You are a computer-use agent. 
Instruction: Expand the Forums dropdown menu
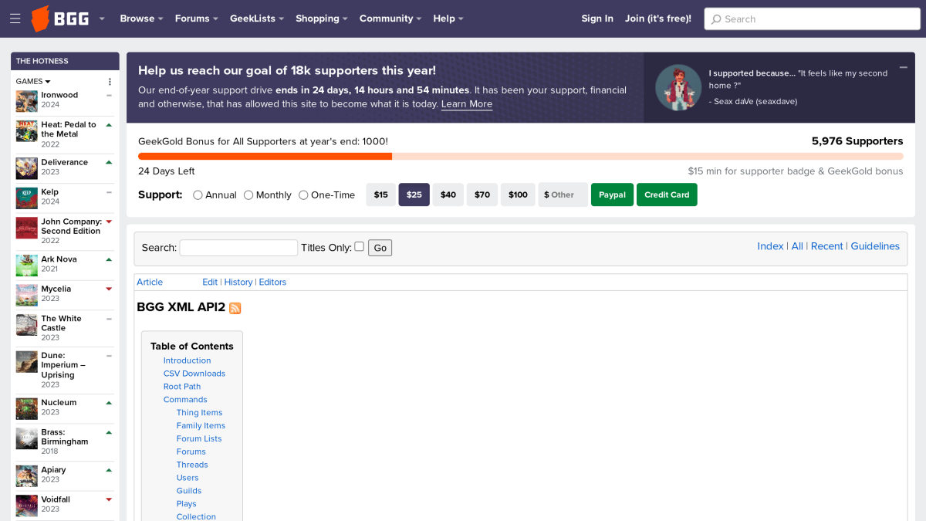coord(197,19)
